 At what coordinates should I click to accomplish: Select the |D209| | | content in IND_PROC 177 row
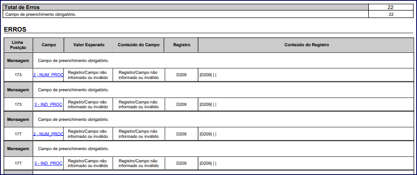(208, 163)
